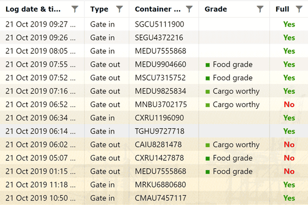The height and width of the screenshot is (205, 308).
Task: Click green grade marker beside MEDU9904660
Action: tap(208, 65)
